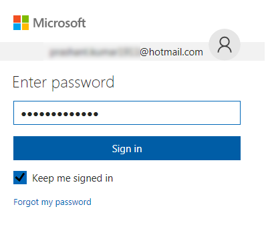Click the "Enter password" heading
The height and width of the screenshot is (243, 266).
(x=63, y=82)
